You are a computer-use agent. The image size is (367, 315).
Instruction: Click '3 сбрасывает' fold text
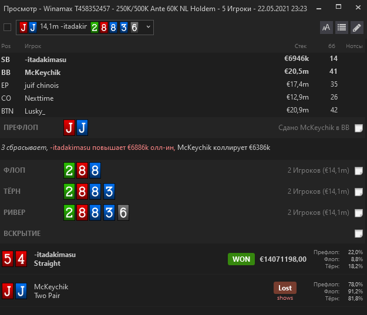(24, 148)
